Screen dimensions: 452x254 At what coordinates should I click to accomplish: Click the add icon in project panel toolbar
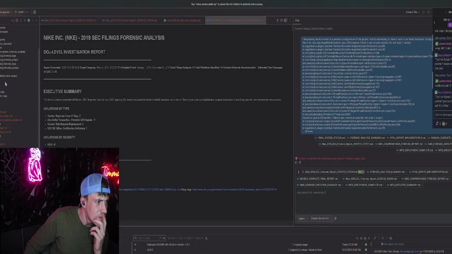(12, 20)
